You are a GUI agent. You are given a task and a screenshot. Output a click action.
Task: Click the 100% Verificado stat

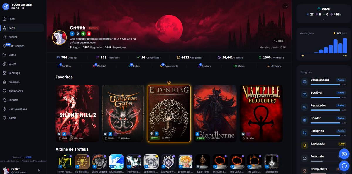271,58
